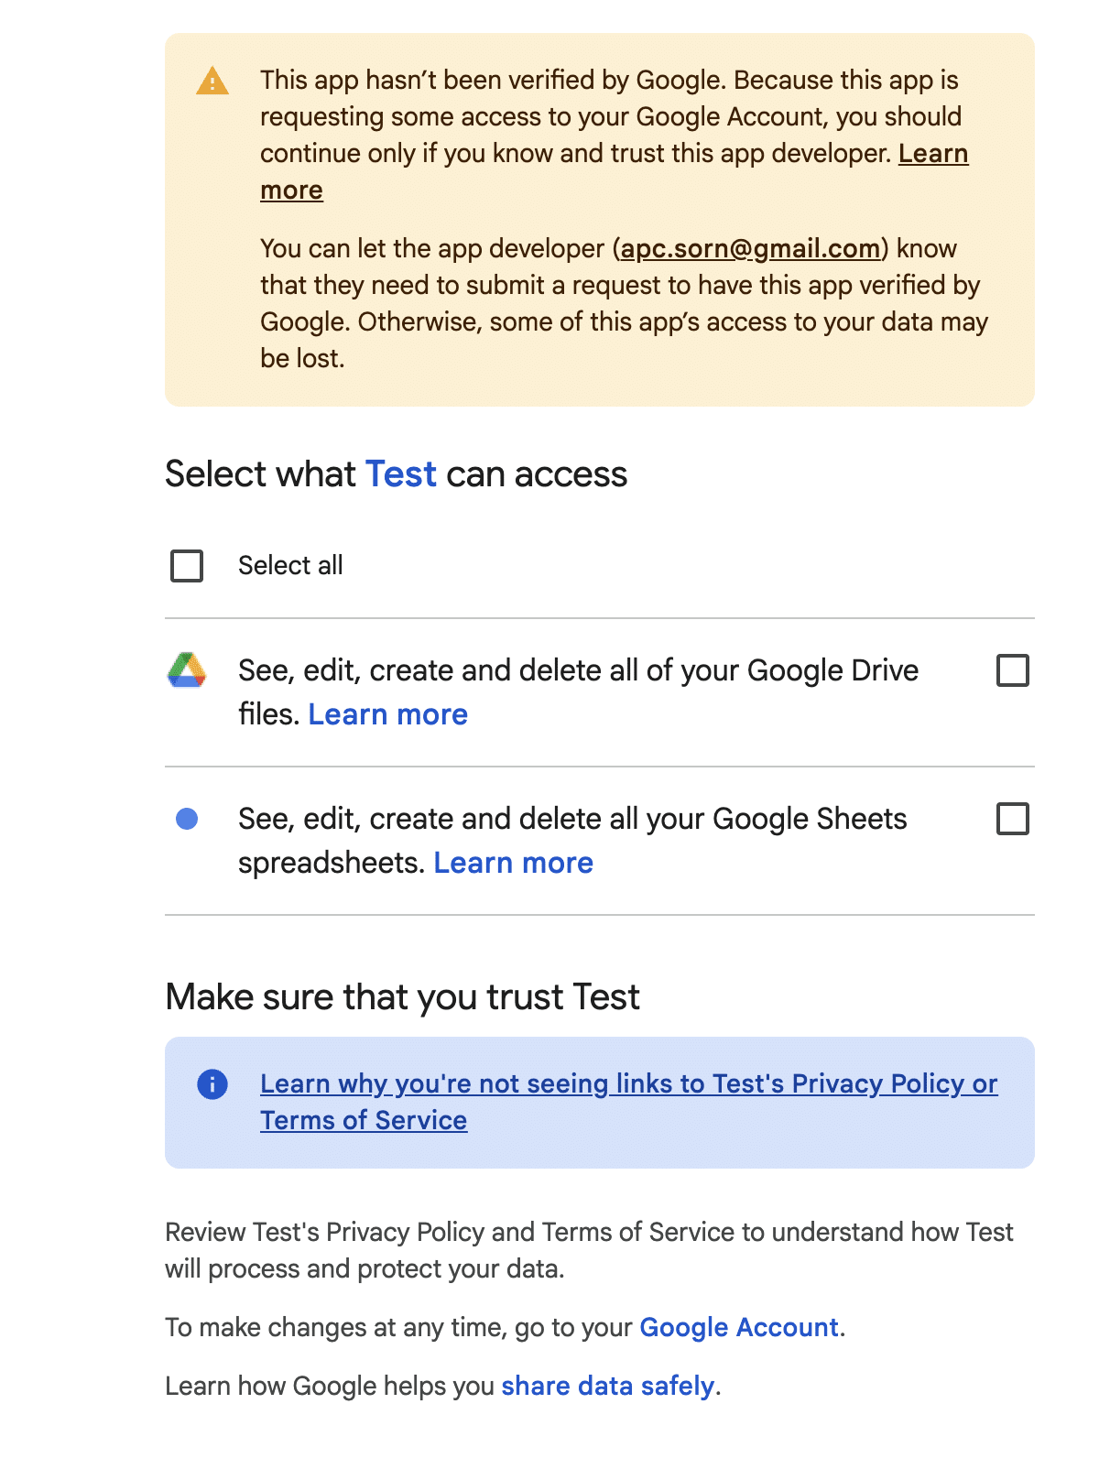Viewport: 1099px width, 1458px height.
Task: Click the blue Test app name link
Action: [x=401, y=474]
